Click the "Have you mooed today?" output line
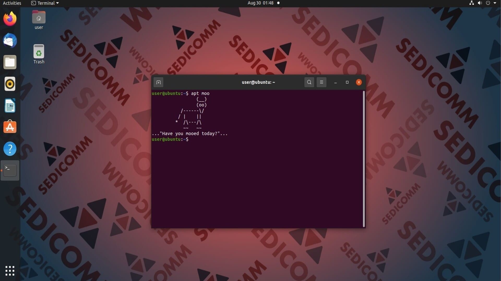501x281 pixels. pyautogui.click(x=190, y=133)
